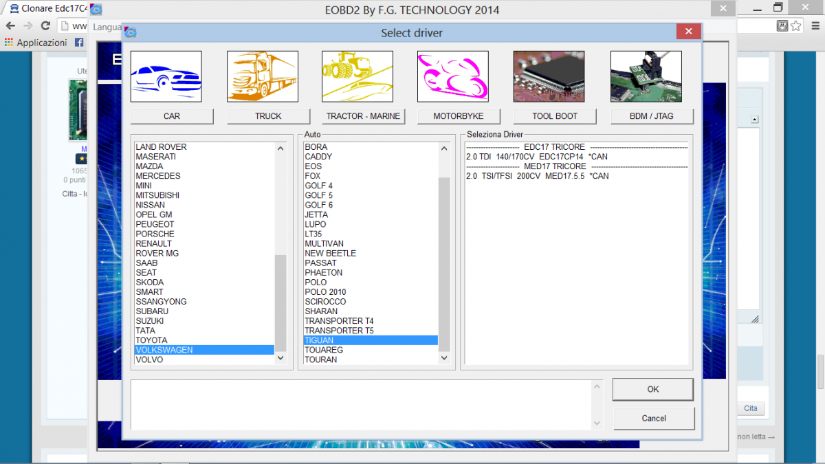Select VOLKSWAGEN in the brand list
The width and height of the screenshot is (825, 464).
[204, 350]
